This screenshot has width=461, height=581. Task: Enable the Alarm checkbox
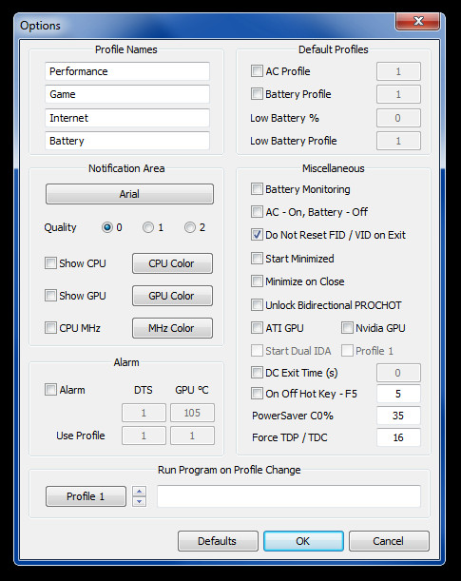click(x=50, y=390)
